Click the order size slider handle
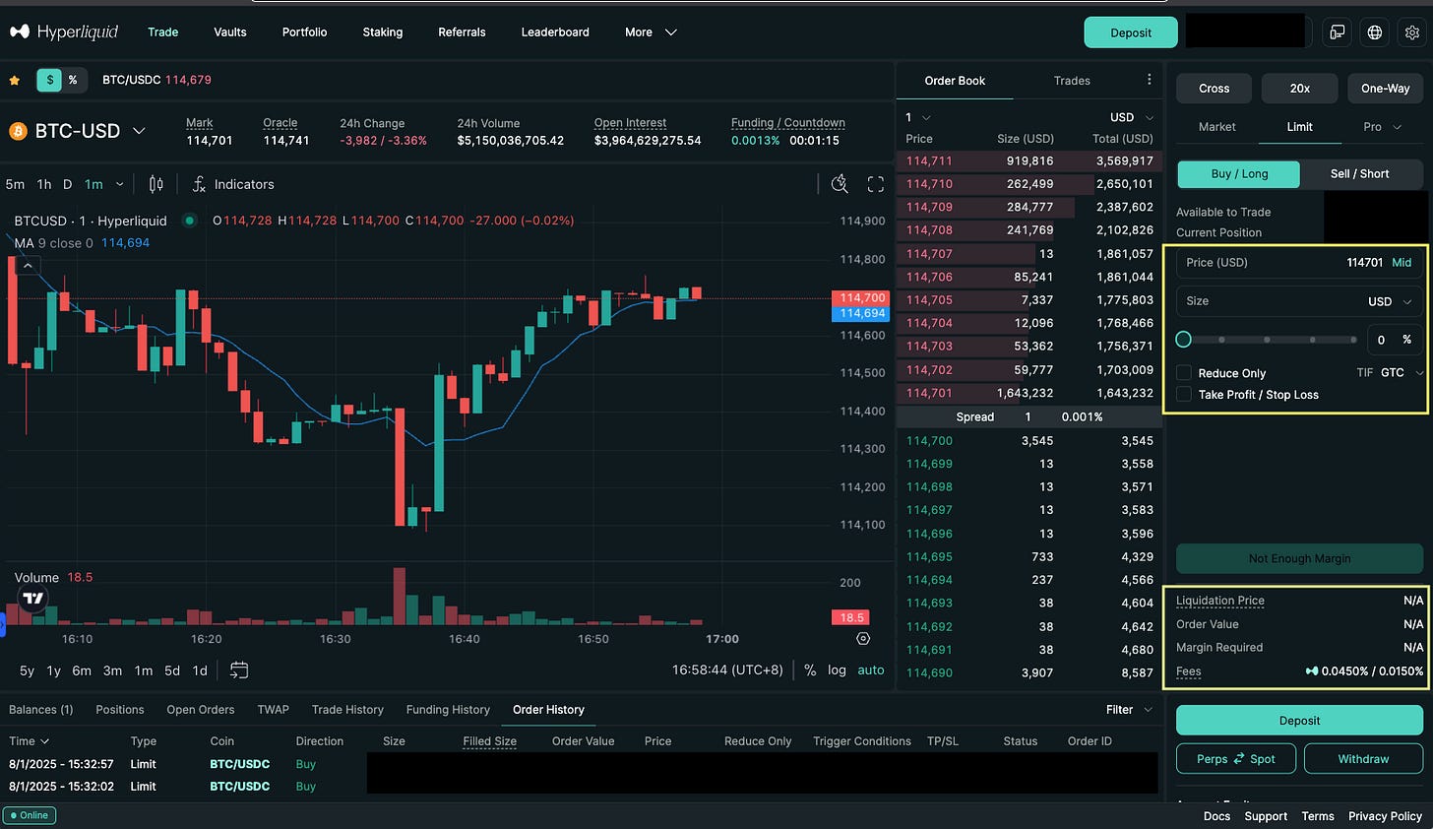Image resolution: width=1433 pixels, height=829 pixels. pos(1184,340)
